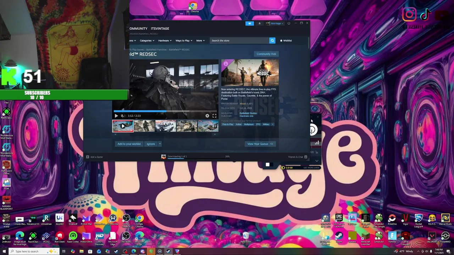This screenshot has height=255, width=454.
Task: Open the Battlefield Studios developer link
Action: click(x=248, y=113)
